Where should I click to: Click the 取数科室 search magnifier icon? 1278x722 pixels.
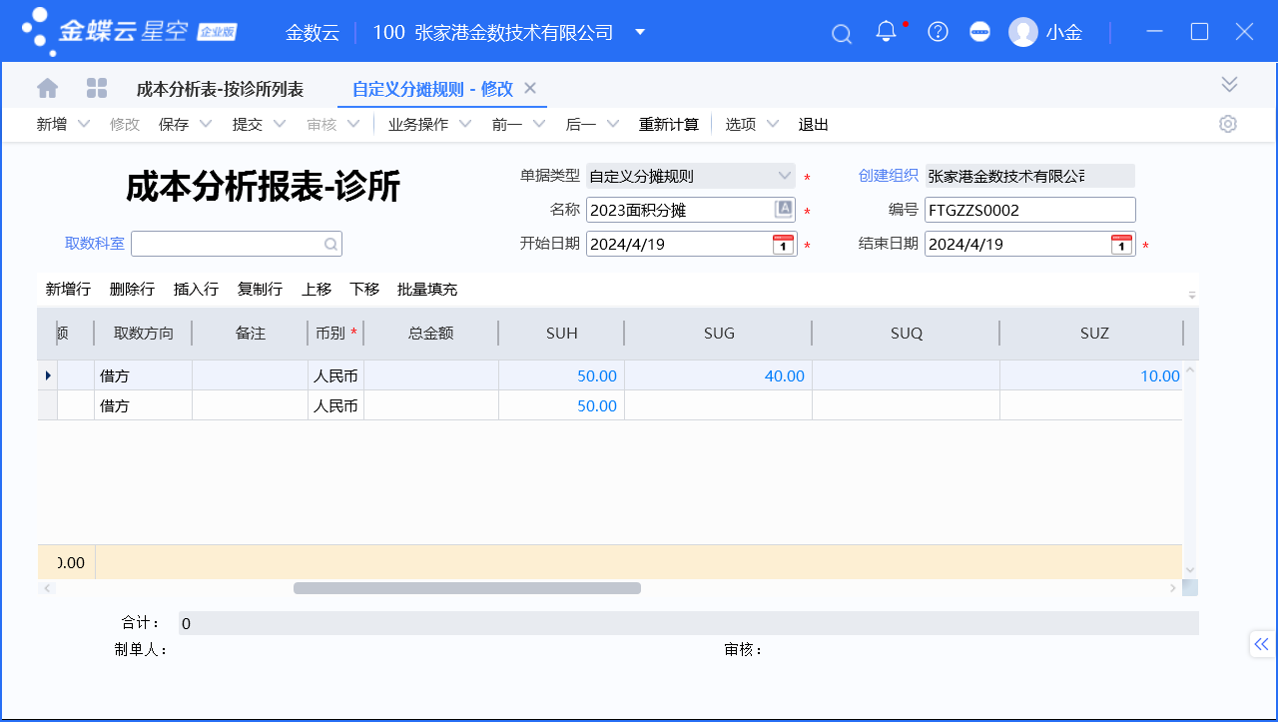(x=330, y=244)
